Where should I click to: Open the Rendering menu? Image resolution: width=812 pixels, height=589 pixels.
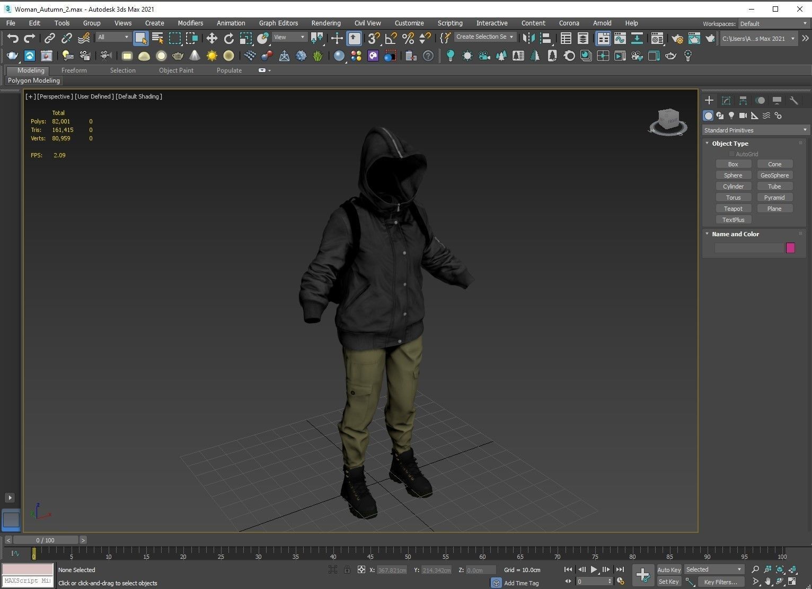(x=326, y=23)
